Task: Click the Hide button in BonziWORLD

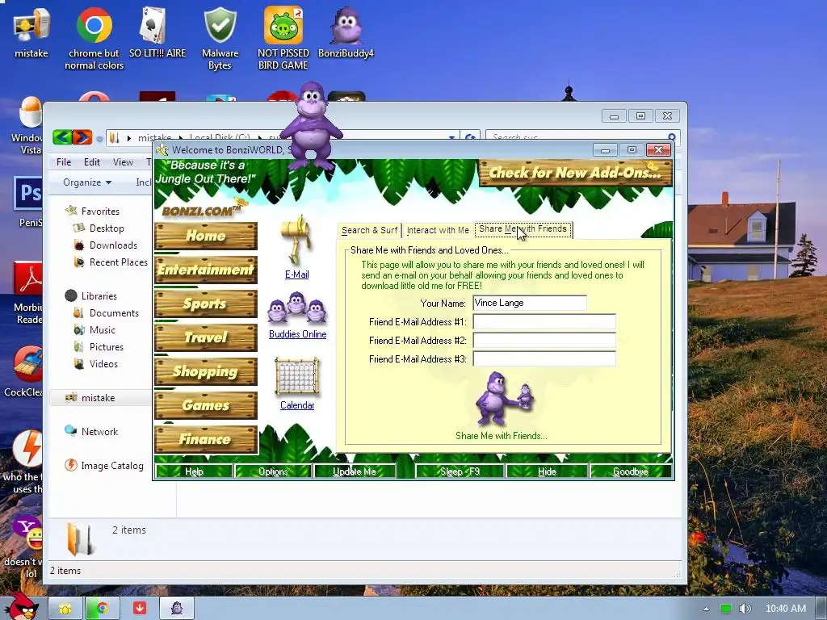Action: [547, 471]
